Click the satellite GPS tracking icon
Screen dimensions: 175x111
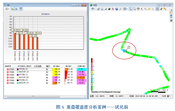click(x=161, y=9)
